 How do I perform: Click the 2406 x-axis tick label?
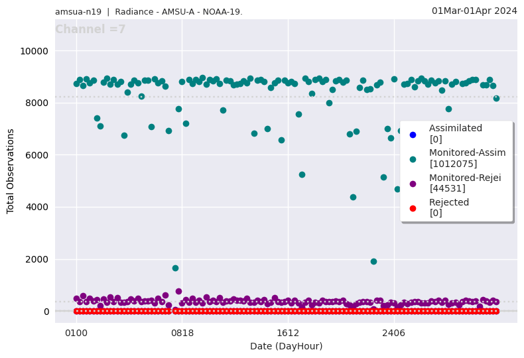(x=394, y=333)
